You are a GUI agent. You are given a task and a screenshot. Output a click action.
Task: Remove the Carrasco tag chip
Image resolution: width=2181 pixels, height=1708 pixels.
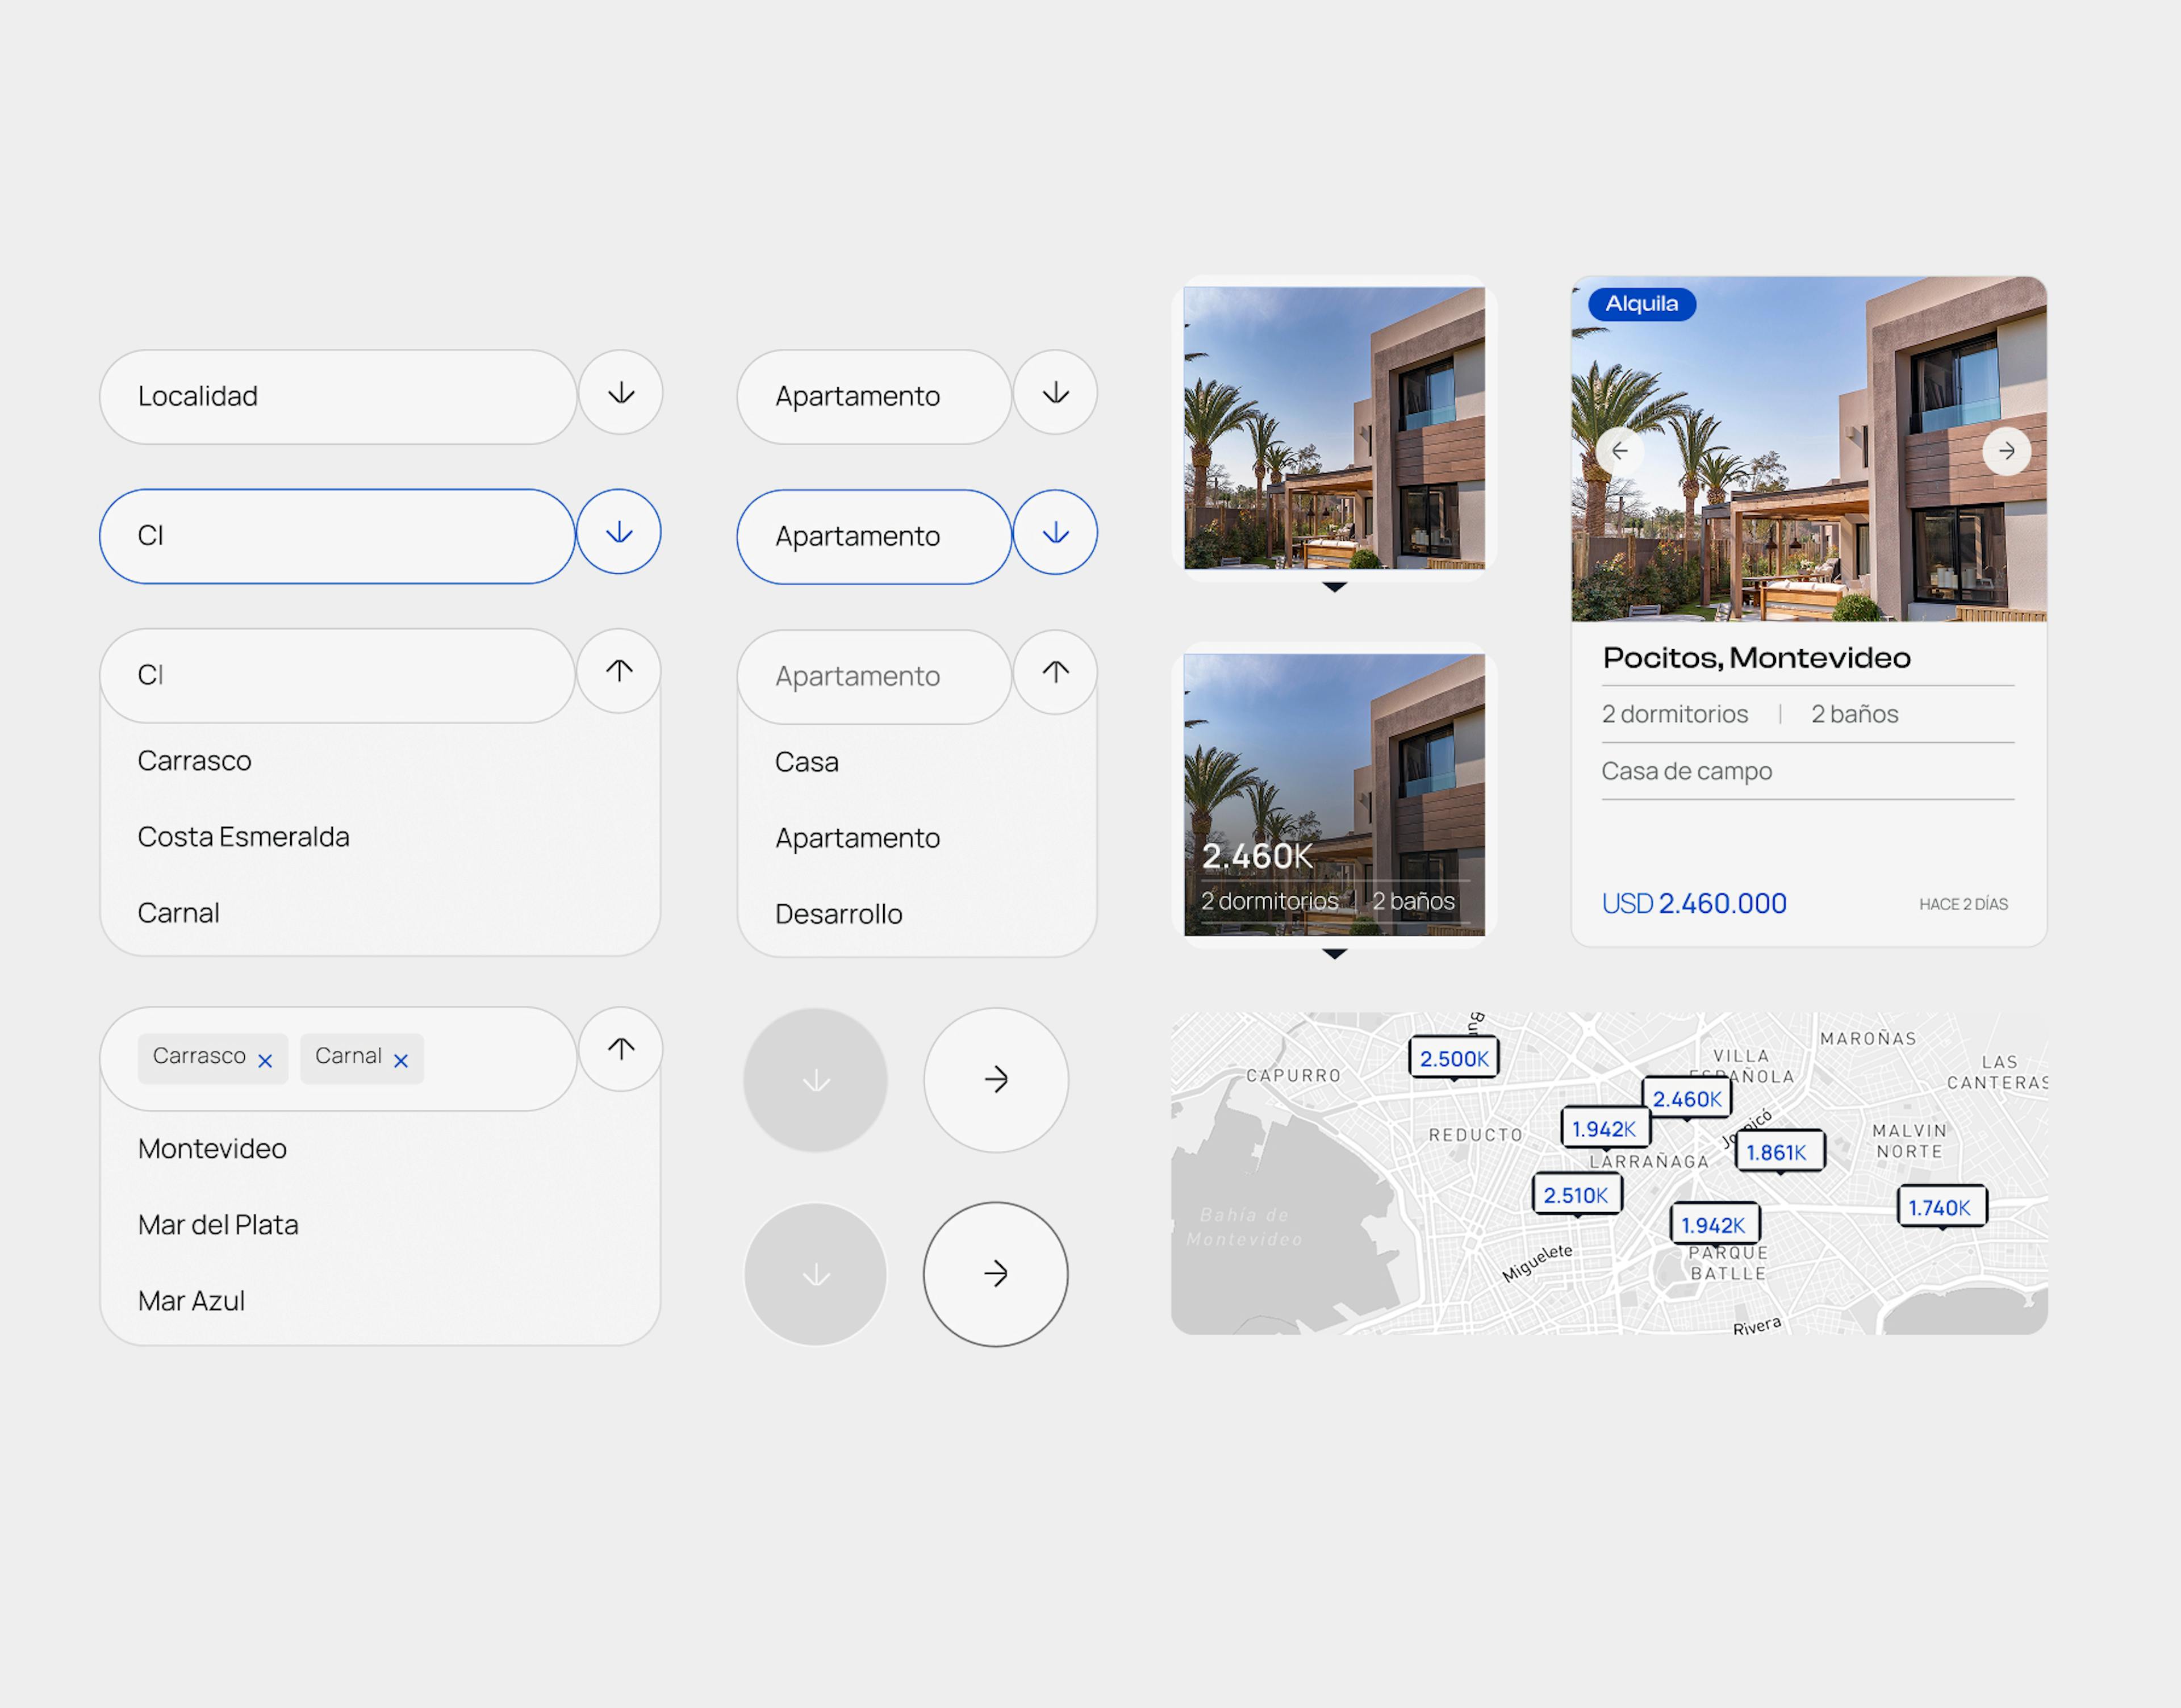(265, 1061)
